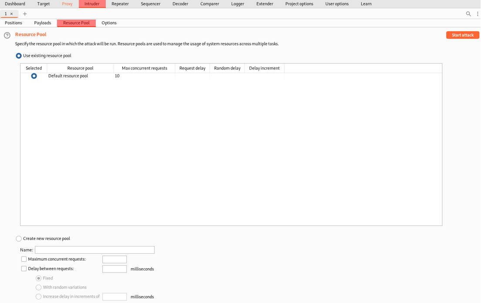481x303 pixels.
Task: Open the Learn tab
Action: pyautogui.click(x=366, y=4)
